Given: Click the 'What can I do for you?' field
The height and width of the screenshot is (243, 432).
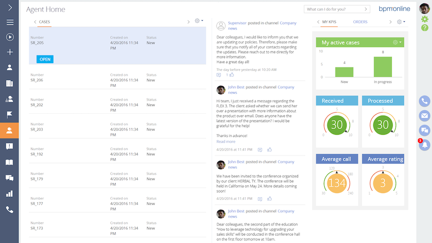Looking at the screenshot, I should (x=336, y=9).
